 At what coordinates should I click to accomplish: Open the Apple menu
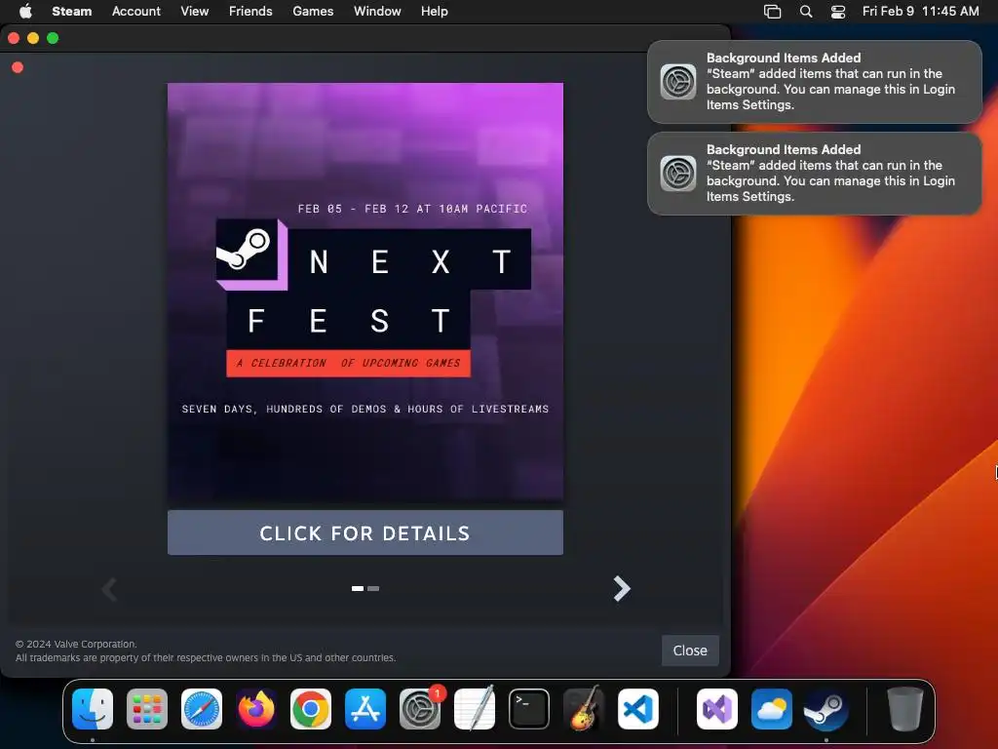[25, 11]
